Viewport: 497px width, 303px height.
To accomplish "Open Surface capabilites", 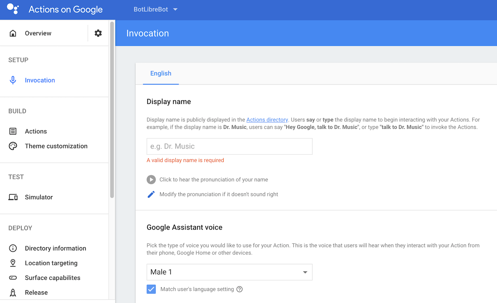I will tap(53, 278).
